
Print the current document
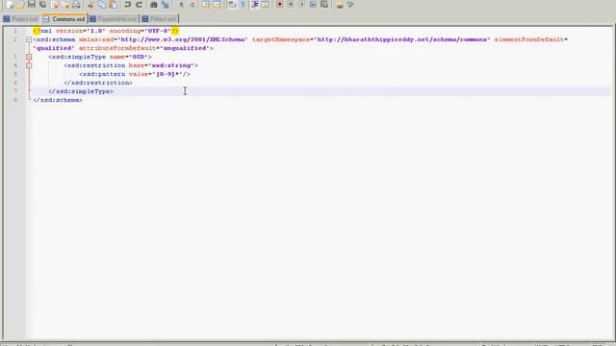[x=76, y=5]
